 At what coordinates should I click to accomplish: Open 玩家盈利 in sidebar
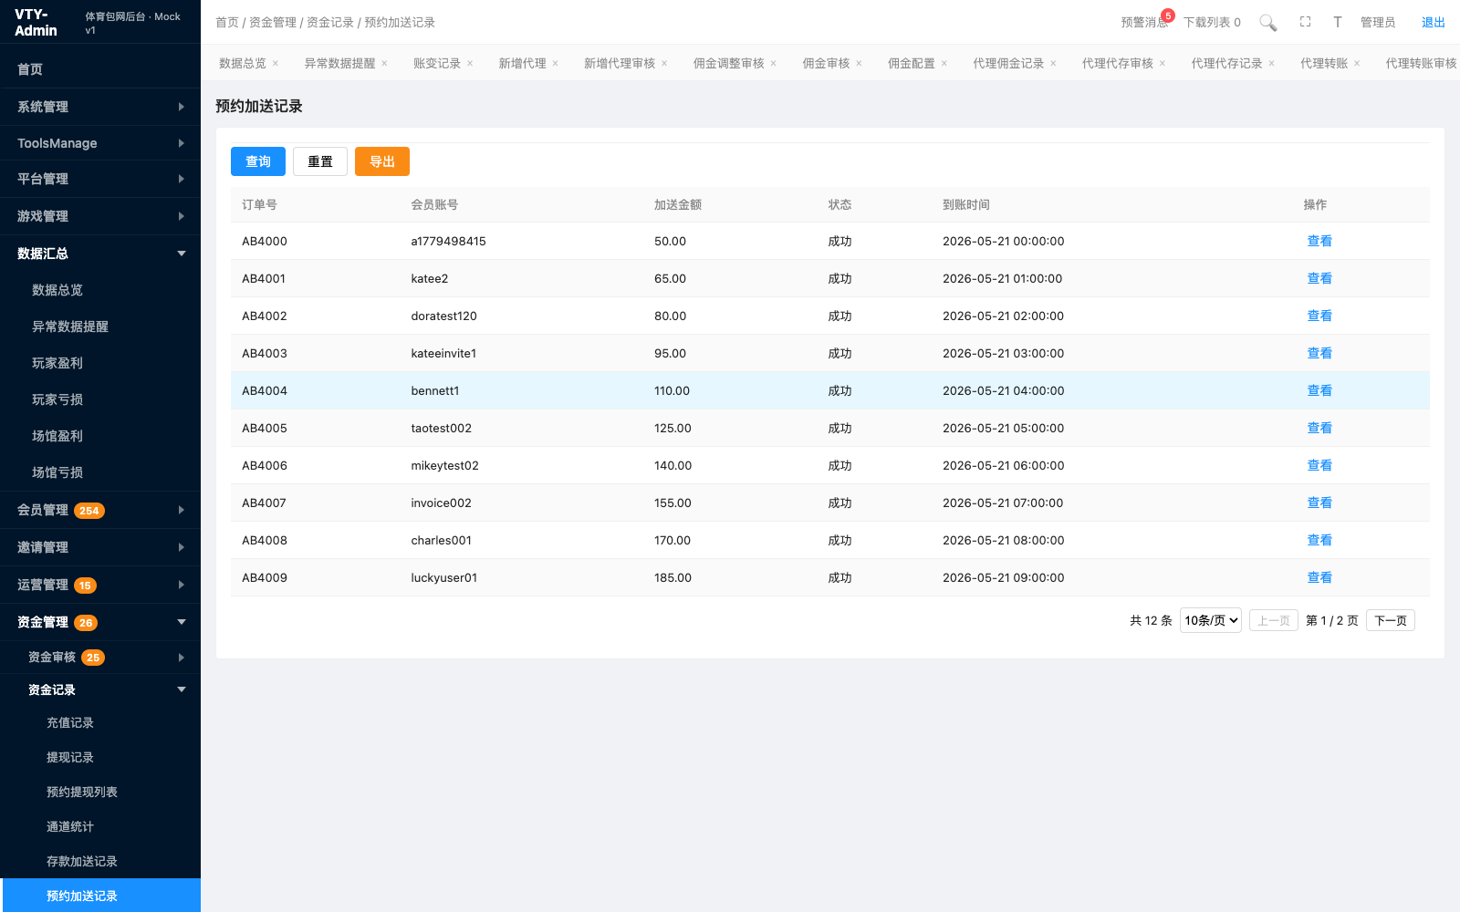[x=100, y=363]
